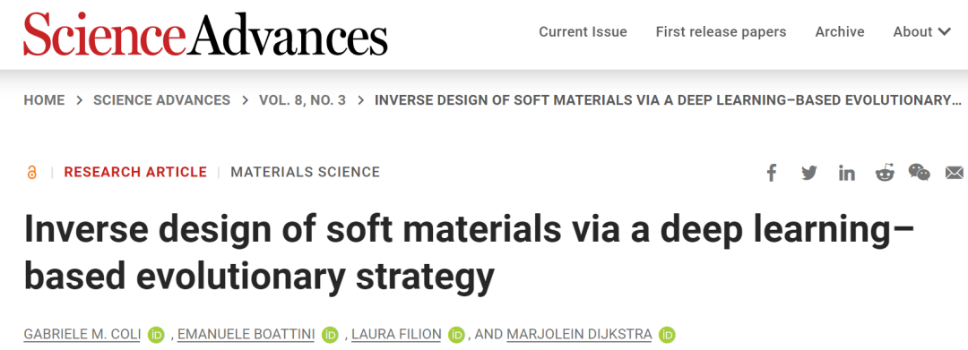Image resolution: width=968 pixels, height=350 pixels.
Task: Email article using envelope icon
Action: point(955,173)
